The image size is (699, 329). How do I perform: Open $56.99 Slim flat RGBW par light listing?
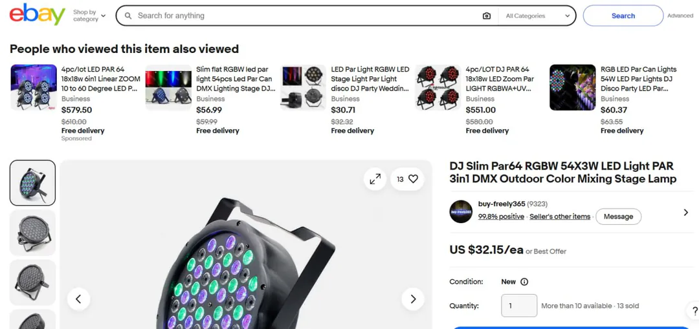(x=236, y=79)
